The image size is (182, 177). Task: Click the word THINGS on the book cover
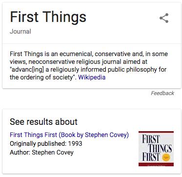(x=161, y=149)
